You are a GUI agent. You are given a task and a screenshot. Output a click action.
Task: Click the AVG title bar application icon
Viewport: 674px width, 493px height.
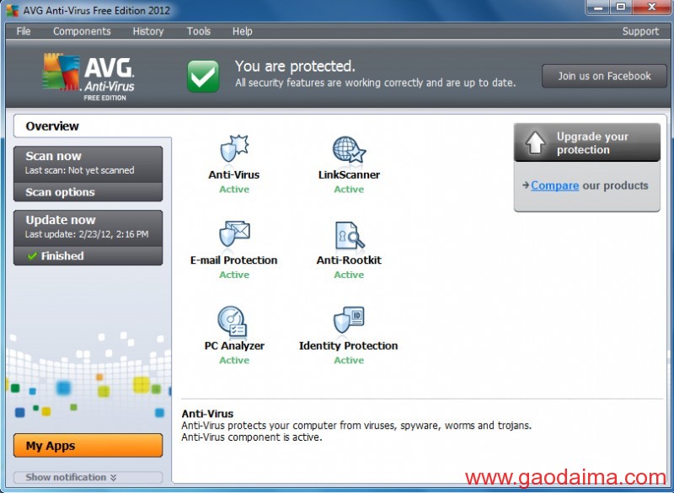(13, 10)
